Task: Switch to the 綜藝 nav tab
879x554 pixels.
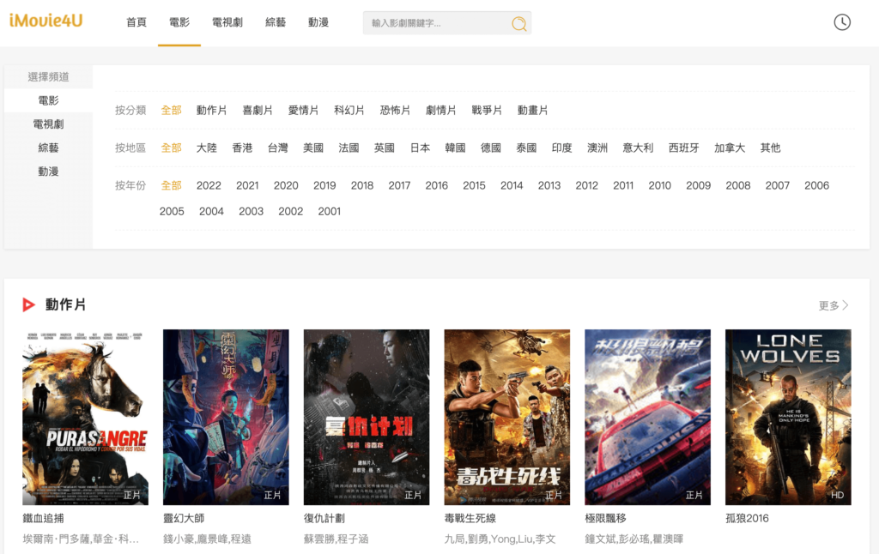Action: point(276,22)
